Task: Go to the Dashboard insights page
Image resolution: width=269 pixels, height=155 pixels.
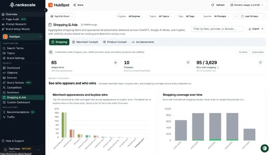Action: (x=13, y=68)
